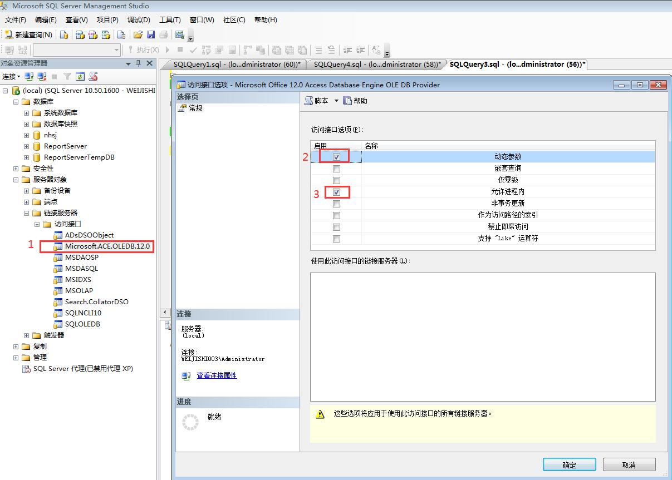This screenshot has width=672, height=480.
Task: Click the Decrease Indent toolbar icon
Action: (347, 50)
